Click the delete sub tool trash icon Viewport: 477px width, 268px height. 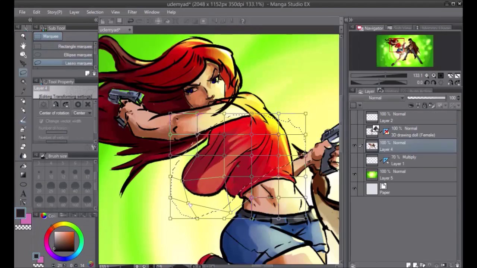94,74
